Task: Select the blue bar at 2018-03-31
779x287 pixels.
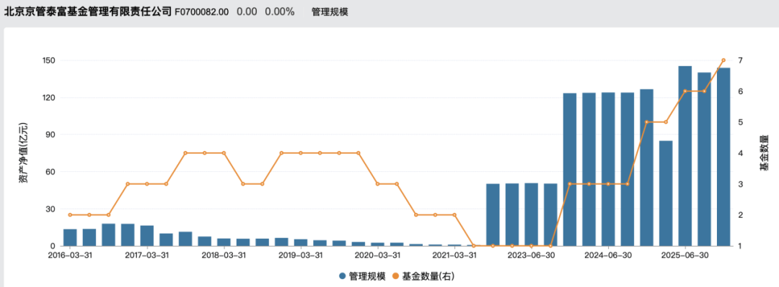Action: click(x=224, y=242)
